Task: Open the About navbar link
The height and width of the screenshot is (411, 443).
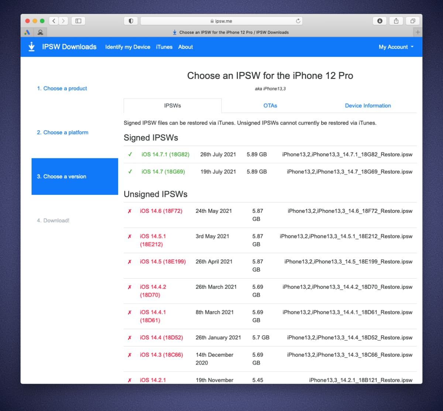Action: [185, 47]
